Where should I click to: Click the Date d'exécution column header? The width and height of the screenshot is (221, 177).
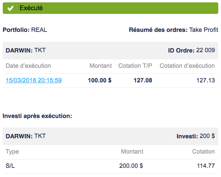coord(28,66)
